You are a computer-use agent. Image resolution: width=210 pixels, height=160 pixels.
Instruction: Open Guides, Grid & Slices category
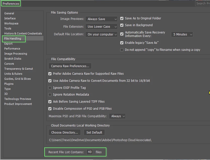18,79
